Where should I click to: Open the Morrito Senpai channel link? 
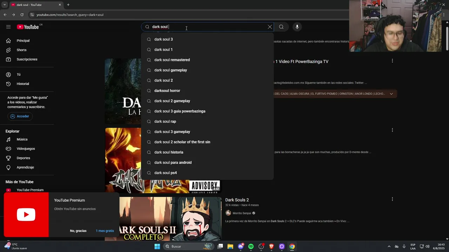242,213
